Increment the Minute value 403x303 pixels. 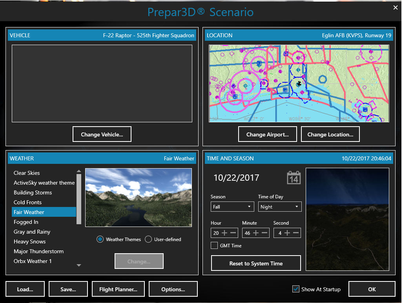click(256, 233)
